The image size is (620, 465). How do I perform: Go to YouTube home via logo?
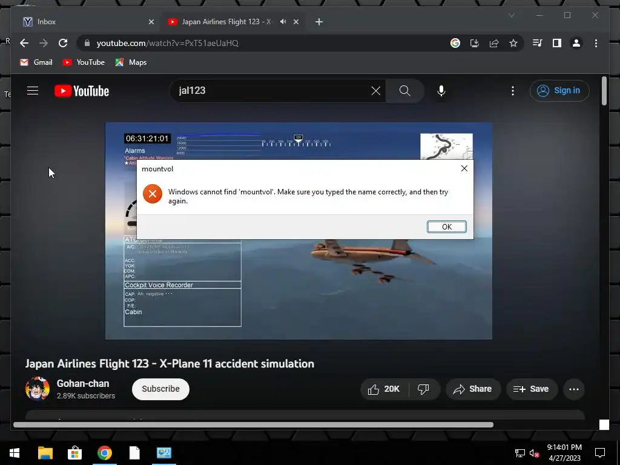pos(82,91)
